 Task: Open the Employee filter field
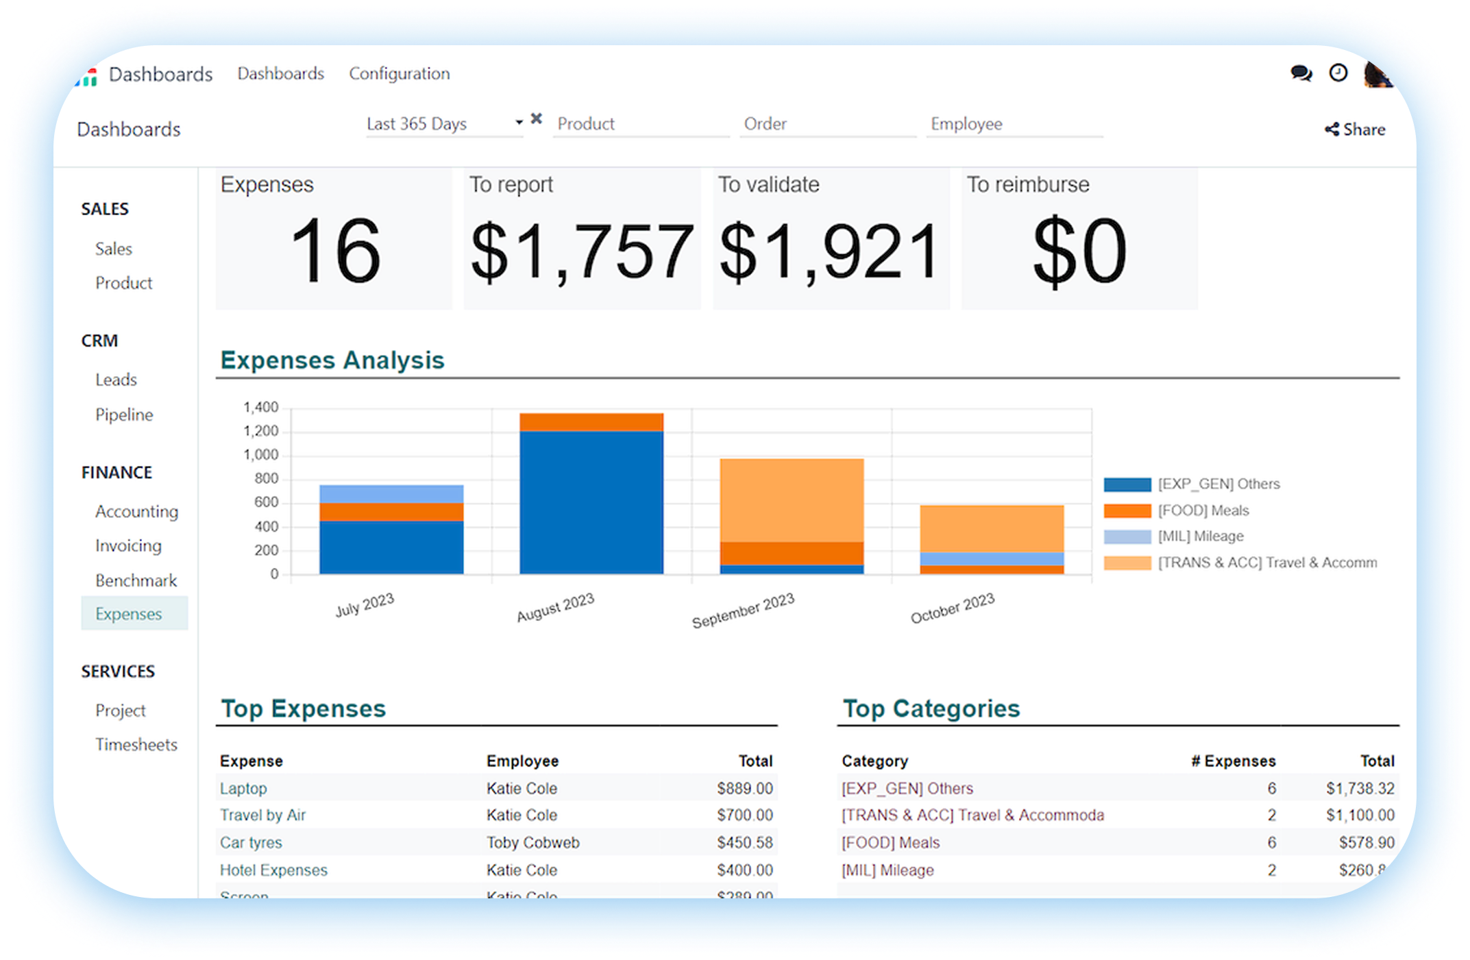(1014, 124)
